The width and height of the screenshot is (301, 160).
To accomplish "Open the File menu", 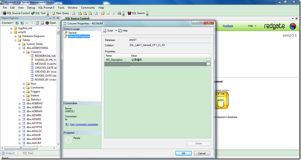I will click(5, 8).
